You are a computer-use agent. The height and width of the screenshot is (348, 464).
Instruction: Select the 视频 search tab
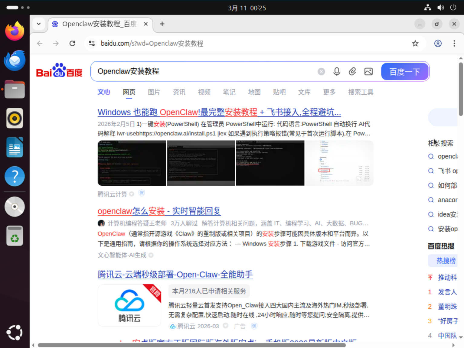[204, 92]
